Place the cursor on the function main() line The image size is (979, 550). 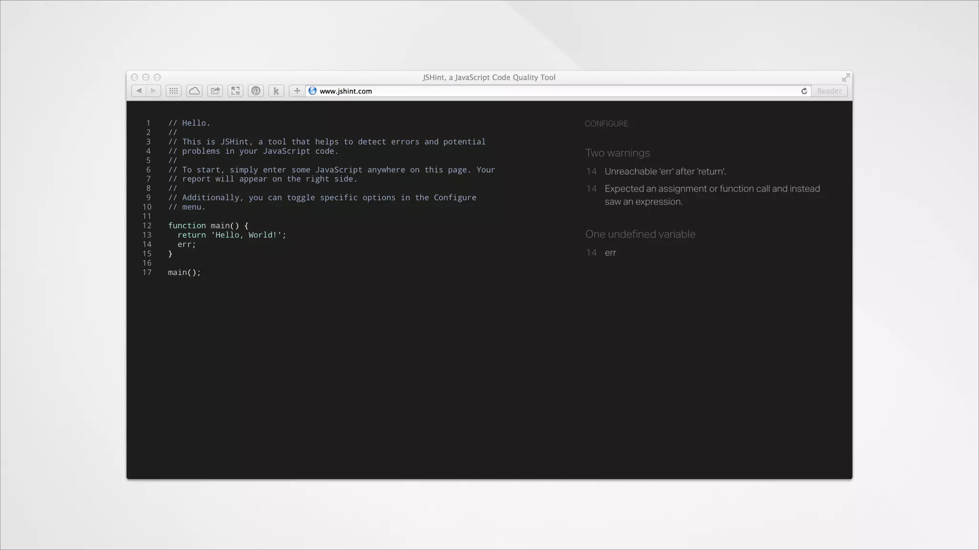[x=208, y=225]
